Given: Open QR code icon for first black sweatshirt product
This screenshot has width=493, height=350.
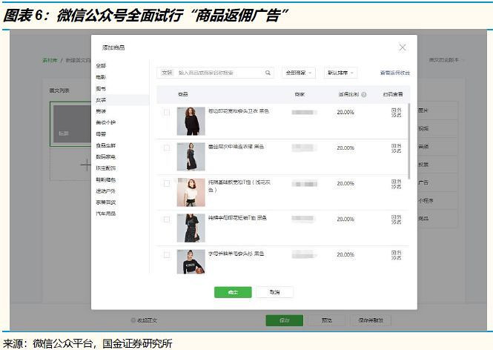Looking at the screenshot, I should (396, 113).
